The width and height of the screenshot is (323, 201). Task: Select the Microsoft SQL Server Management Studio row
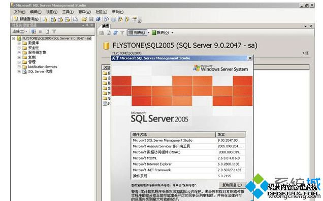point(188,140)
